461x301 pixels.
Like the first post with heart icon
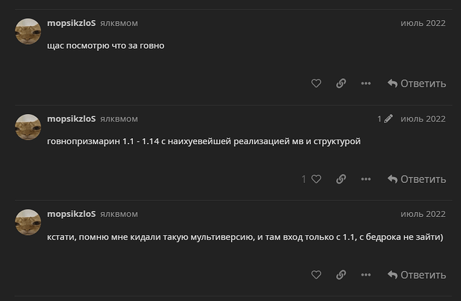pyautogui.click(x=316, y=83)
